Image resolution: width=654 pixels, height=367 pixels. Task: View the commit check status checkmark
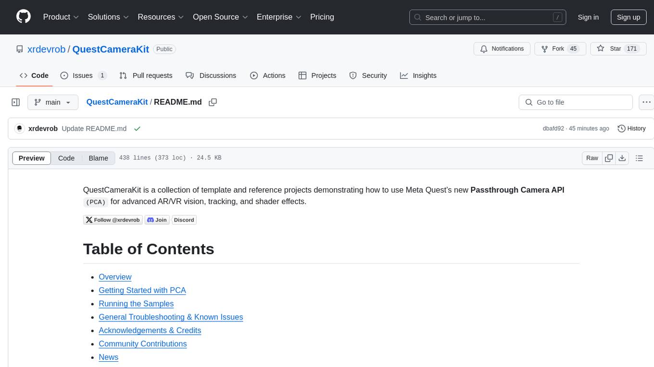137,129
